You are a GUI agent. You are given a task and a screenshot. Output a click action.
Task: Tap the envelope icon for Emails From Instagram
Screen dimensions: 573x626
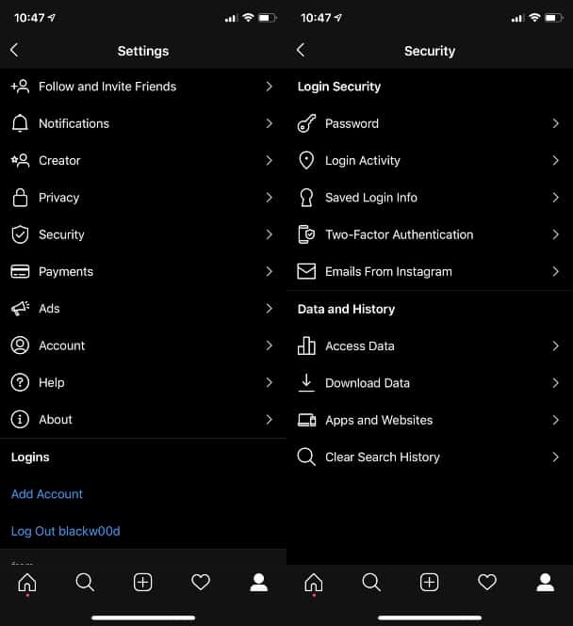[x=305, y=271]
